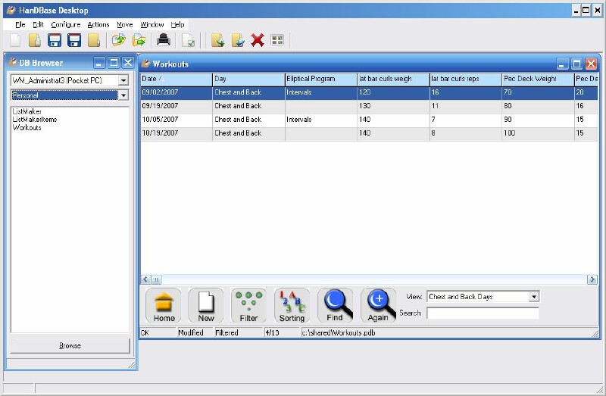This screenshot has height=396, width=606.
Task: Click the New record icon button
Action: click(206, 306)
